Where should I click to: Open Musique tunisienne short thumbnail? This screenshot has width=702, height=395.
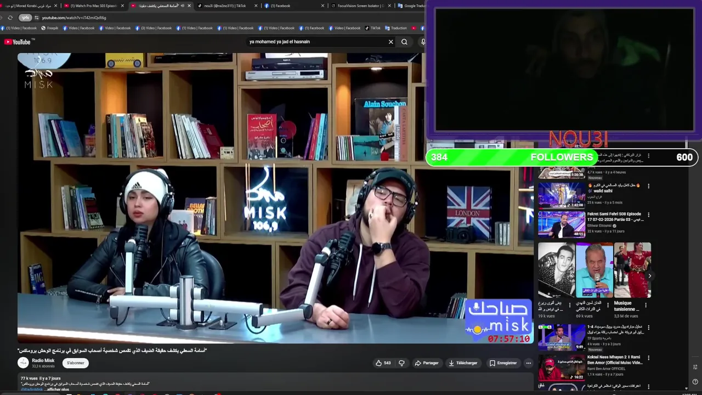(x=632, y=270)
